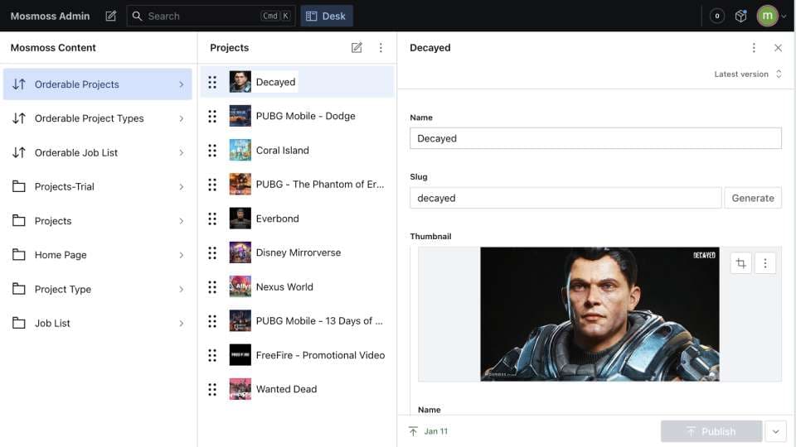Click folder icon beside Job List
Screen dimensions: 796x447
(x=19, y=324)
